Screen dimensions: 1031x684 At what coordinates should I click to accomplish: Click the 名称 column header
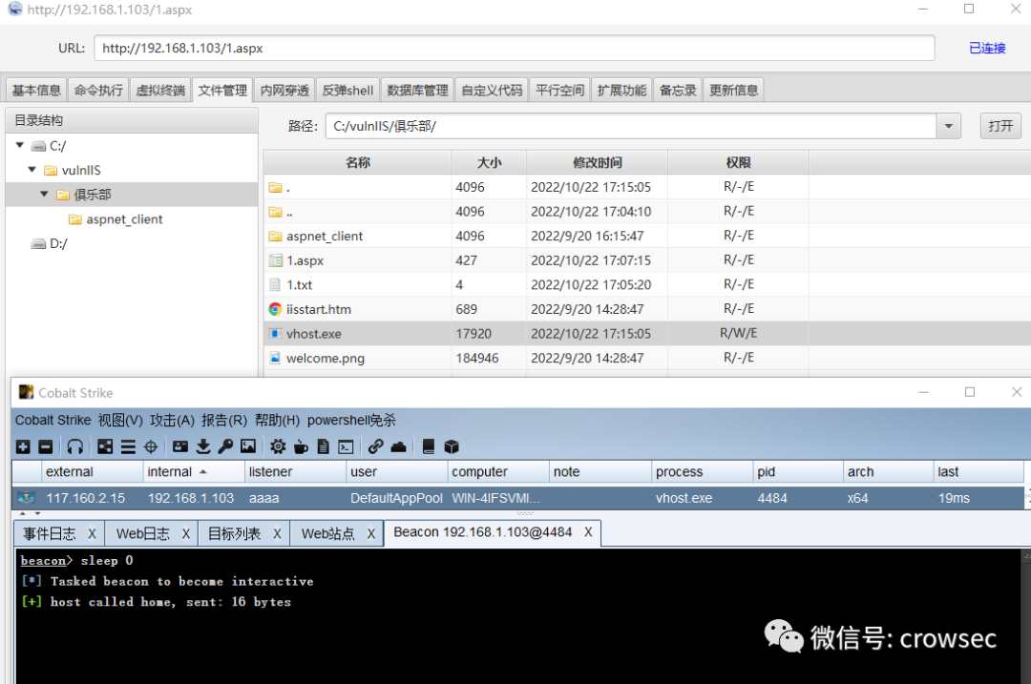[x=358, y=162]
